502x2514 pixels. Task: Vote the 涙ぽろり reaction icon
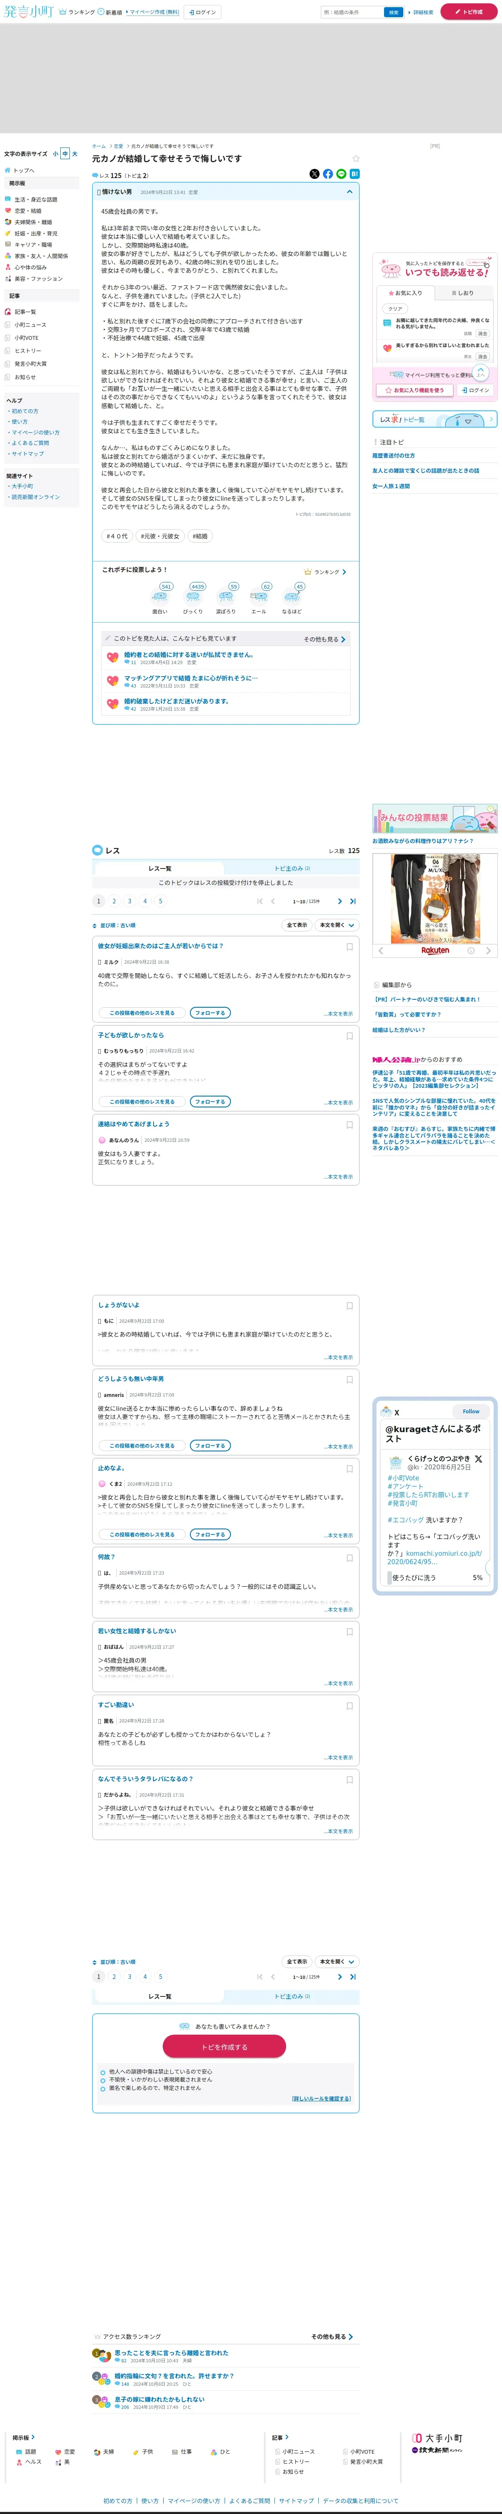(x=226, y=595)
